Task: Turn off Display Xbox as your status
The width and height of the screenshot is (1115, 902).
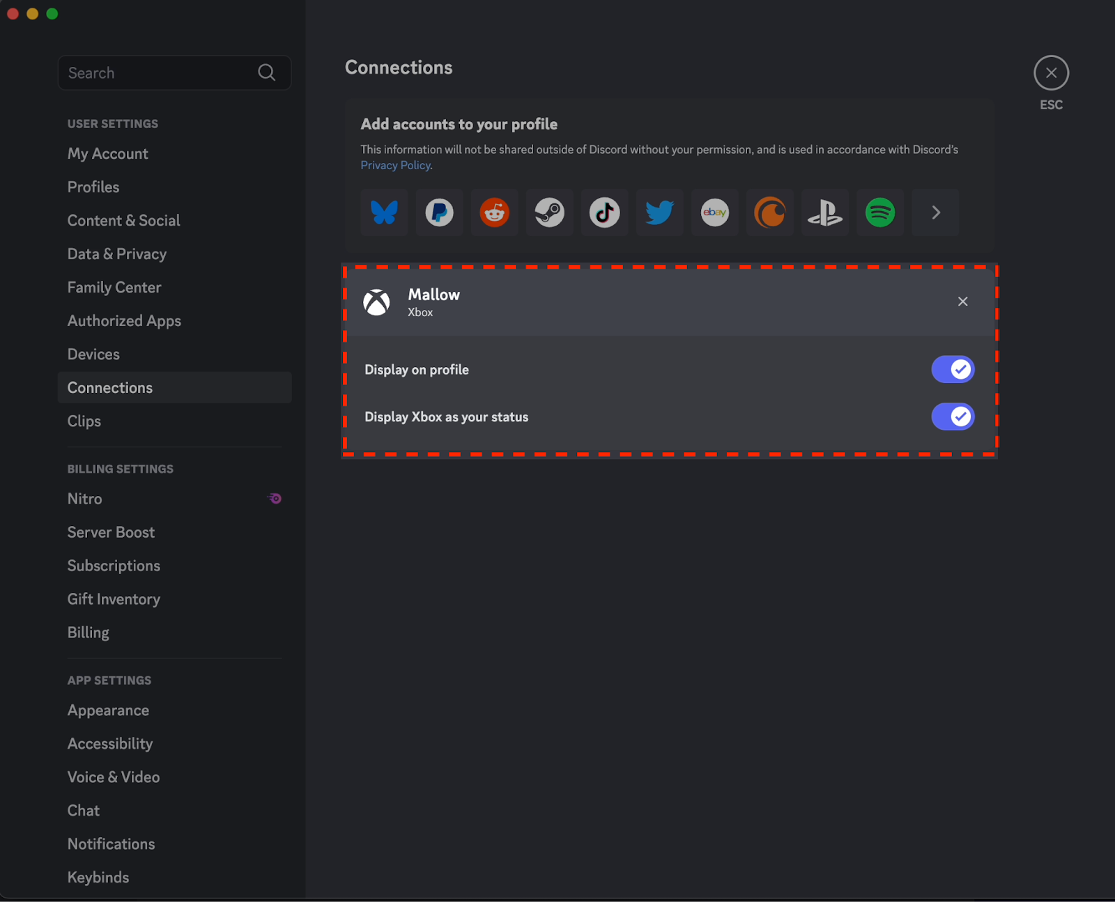Action: (953, 417)
